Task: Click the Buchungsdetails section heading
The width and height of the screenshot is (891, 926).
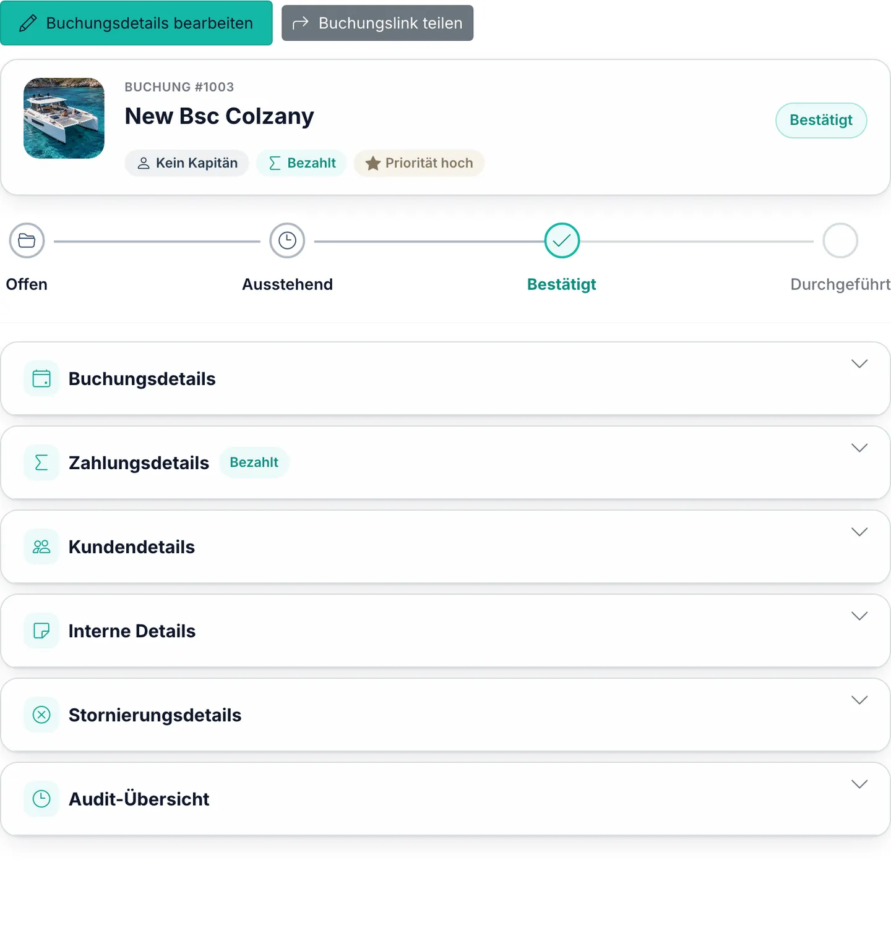Action: click(x=142, y=379)
